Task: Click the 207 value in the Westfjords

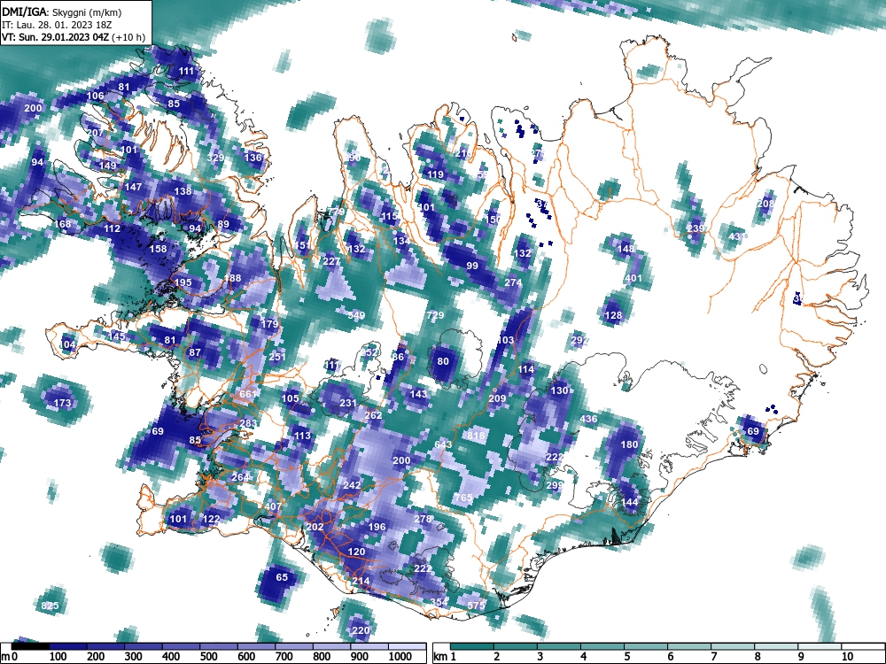Action: (96, 133)
